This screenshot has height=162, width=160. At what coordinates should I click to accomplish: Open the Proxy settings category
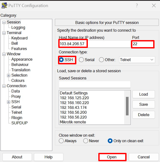[x=16, y=97]
